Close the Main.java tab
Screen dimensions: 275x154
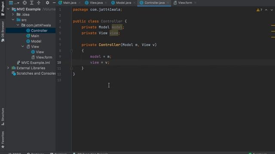pos(79,3)
